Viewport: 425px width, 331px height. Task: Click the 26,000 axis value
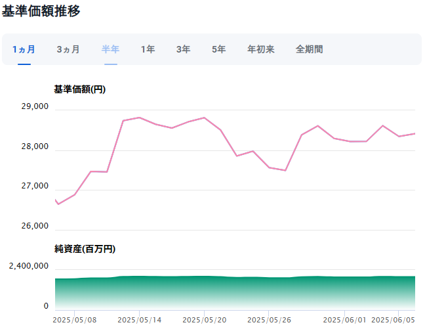(x=35, y=226)
